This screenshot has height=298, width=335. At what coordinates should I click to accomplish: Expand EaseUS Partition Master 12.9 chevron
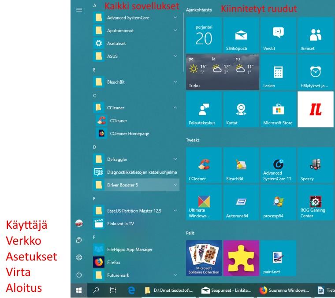[x=175, y=211]
